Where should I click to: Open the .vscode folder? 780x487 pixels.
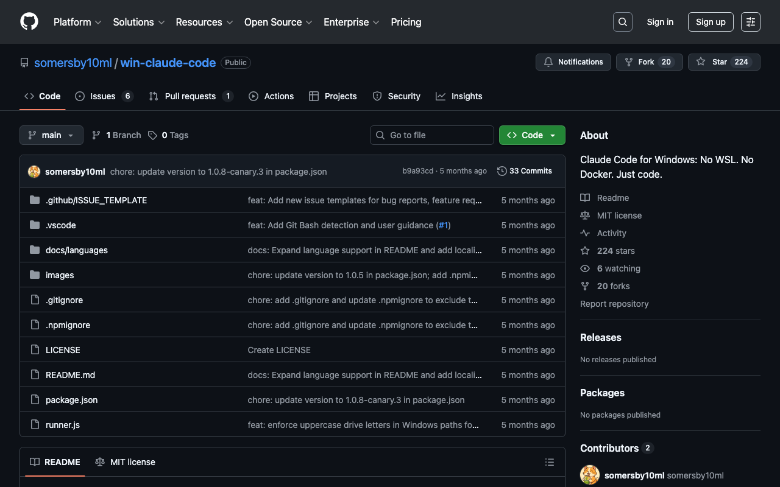pos(61,225)
